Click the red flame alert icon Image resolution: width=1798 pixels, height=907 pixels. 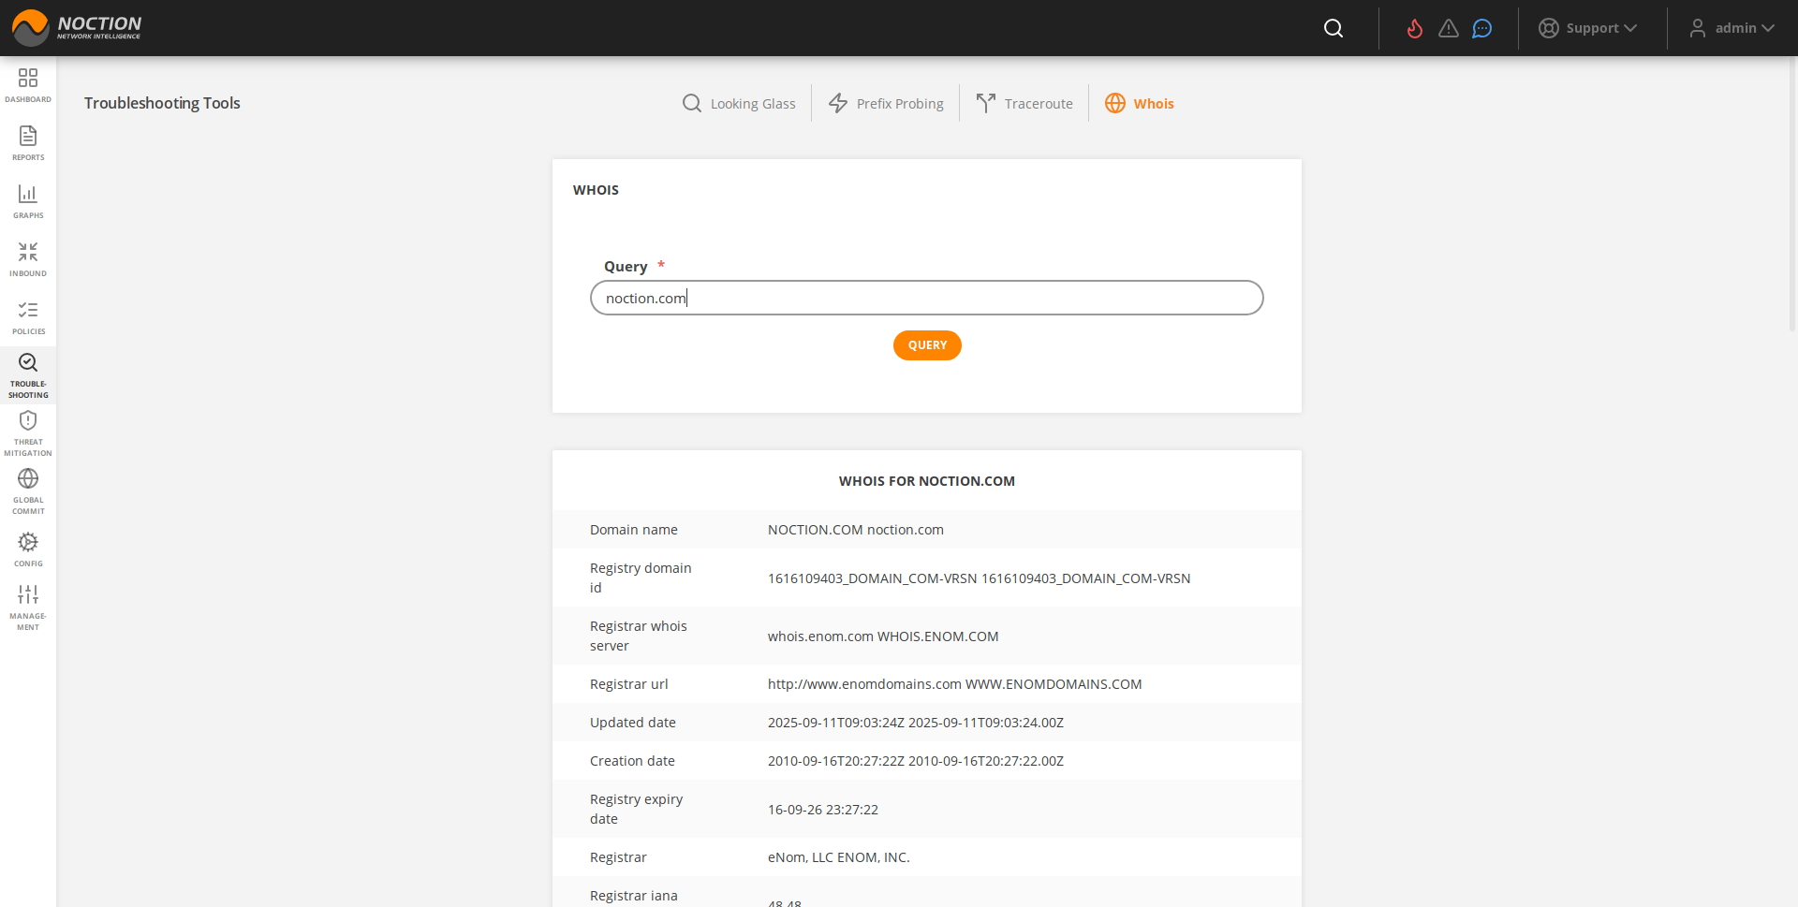1414,28
